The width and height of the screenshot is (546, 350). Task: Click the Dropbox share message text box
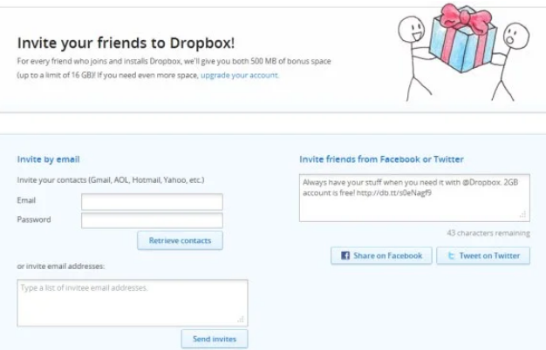click(414, 198)
